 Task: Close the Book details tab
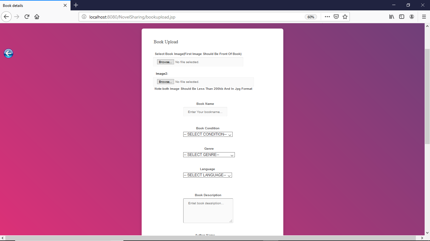click(x=65, y=5)
